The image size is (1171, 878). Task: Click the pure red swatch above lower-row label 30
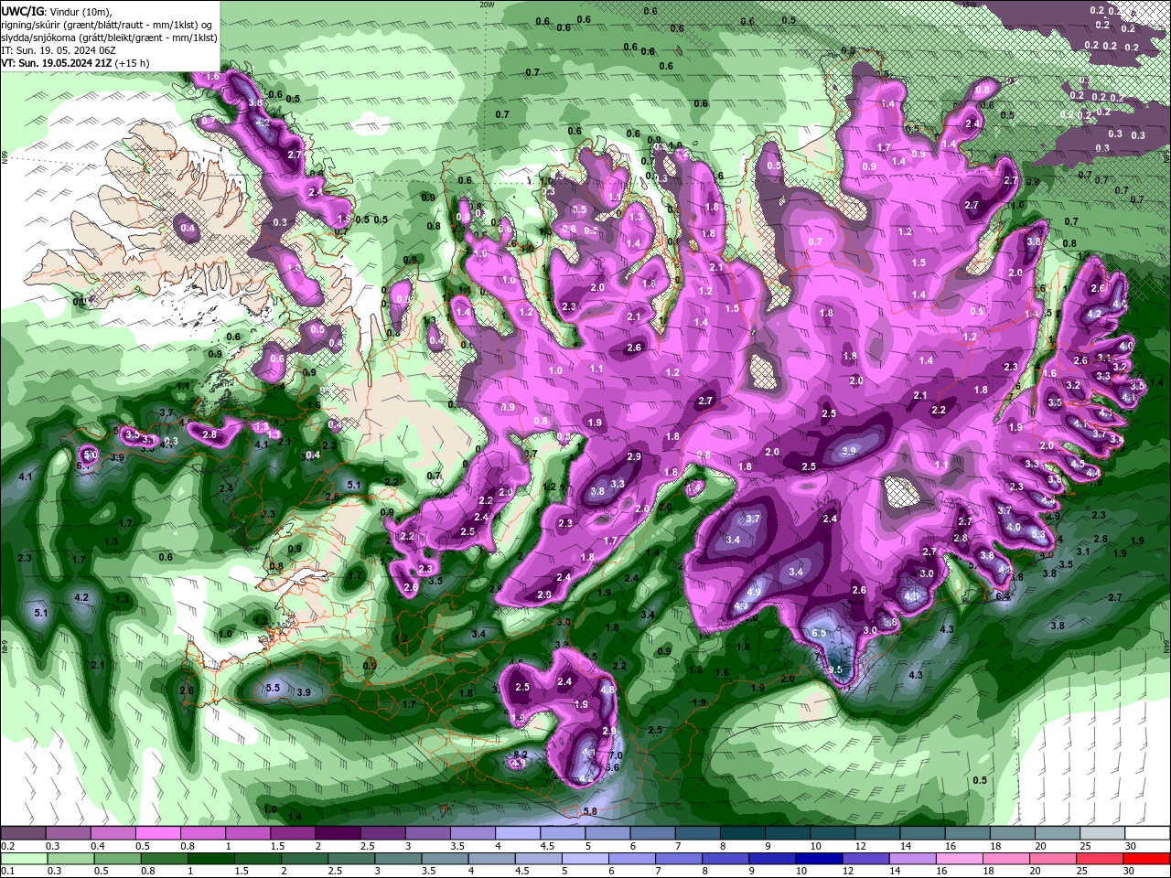pos(1147,859)
